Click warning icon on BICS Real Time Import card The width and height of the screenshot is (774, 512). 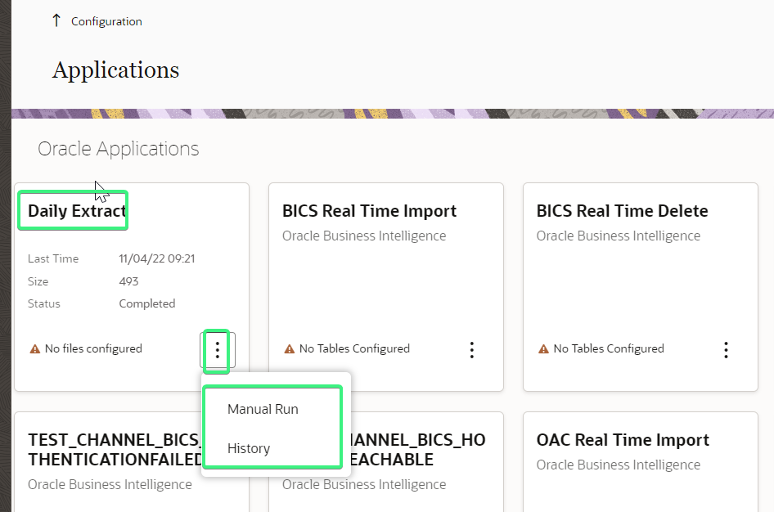coord(290,349)
